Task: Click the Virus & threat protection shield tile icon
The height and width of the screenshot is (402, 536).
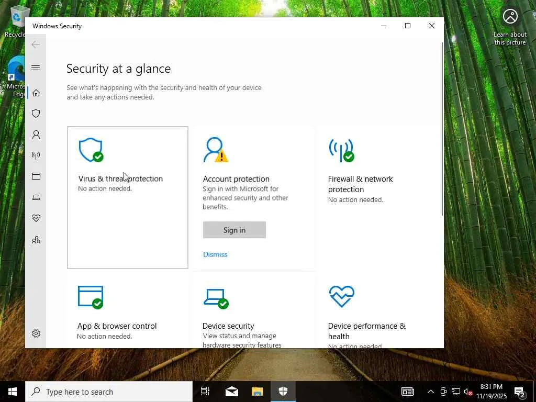Action: coord(91,150)
